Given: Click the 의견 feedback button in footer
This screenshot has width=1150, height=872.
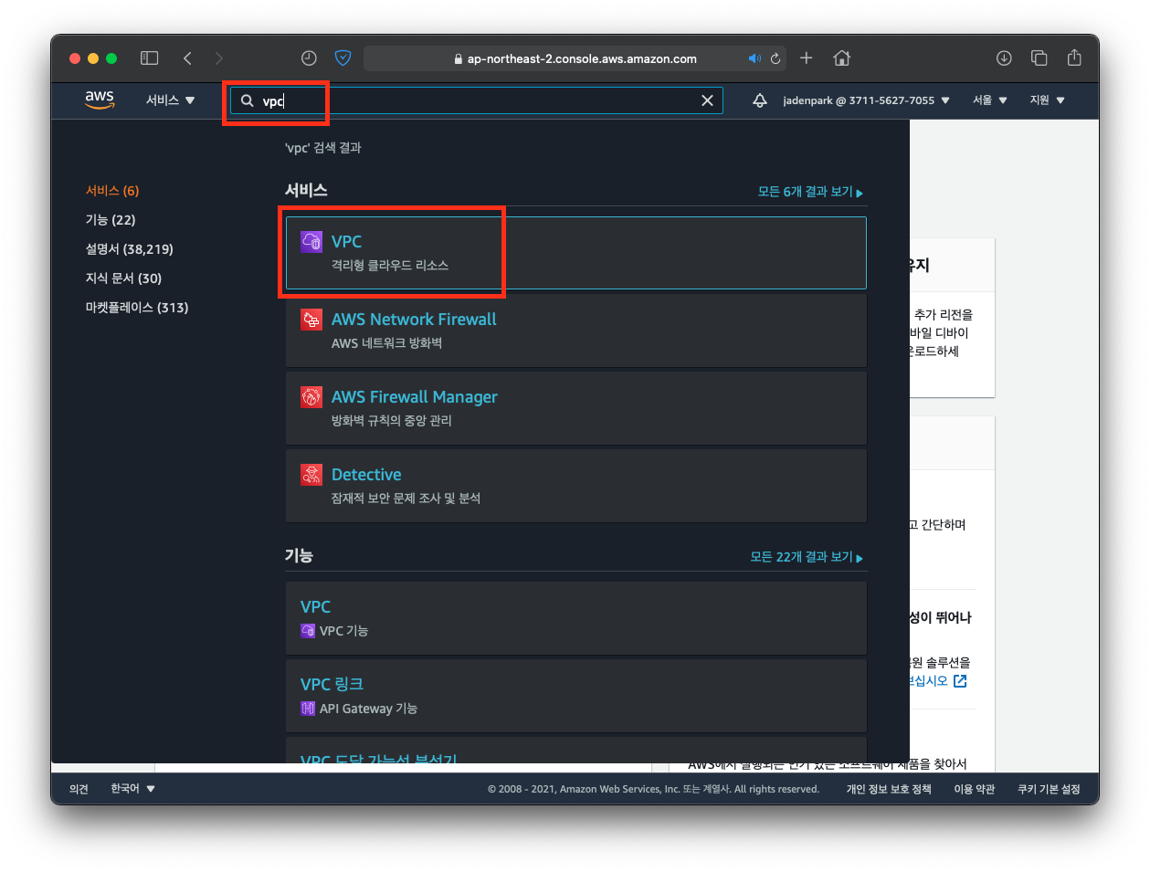Looking at the screenshot, I should [x=79, y=789].
